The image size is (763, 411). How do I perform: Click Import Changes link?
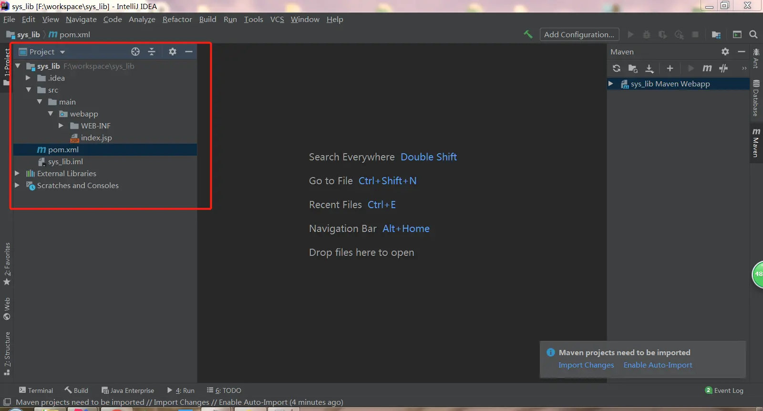pyautogui.click(x=586, y=365)
